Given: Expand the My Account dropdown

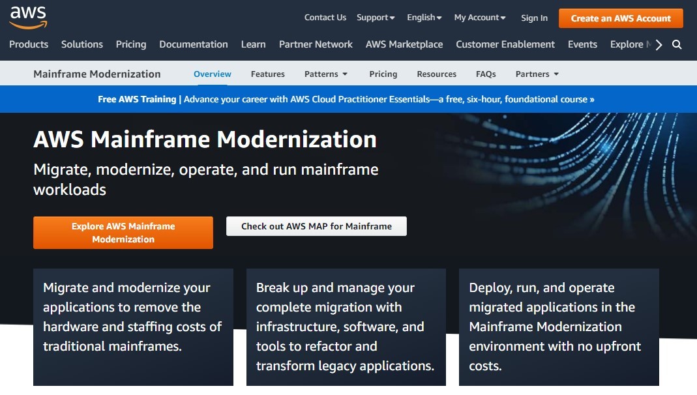Looking at the screenshot, I should (x=480, y=18).
